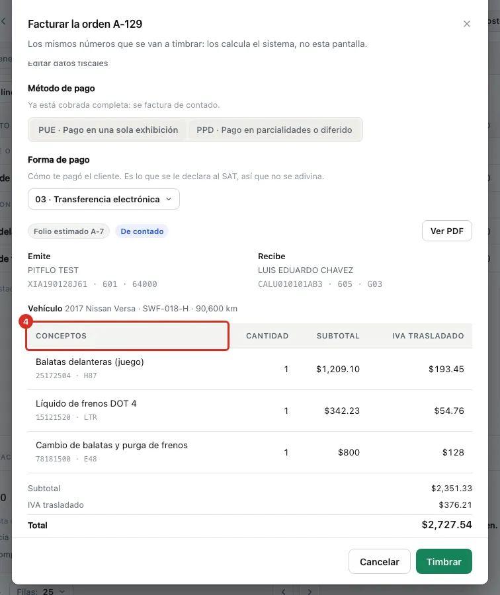Click IVA value $54.76

click(449, 411)
